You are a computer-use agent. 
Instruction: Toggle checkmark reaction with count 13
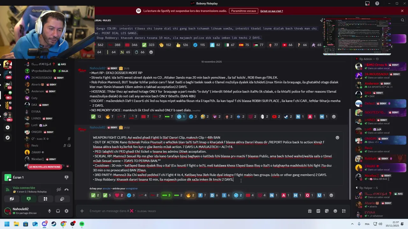pyautogui.click(x=96, y=117)
